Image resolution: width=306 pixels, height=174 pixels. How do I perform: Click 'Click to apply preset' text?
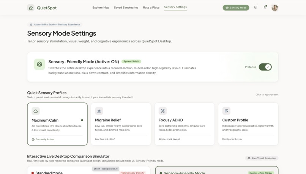click(267, 94)
